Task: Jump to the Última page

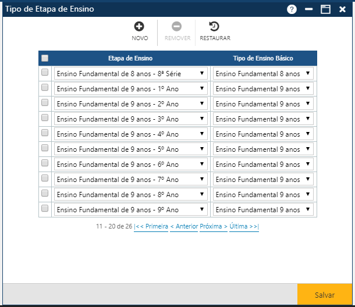Action: (244, 227)
